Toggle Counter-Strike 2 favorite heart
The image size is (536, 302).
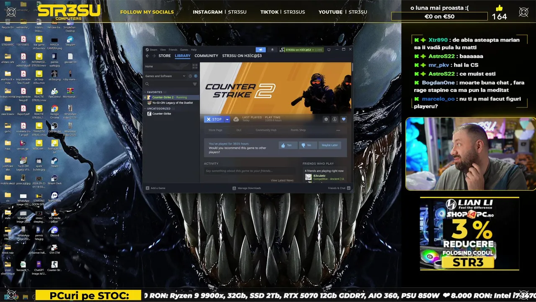click(x=343, y=119)
